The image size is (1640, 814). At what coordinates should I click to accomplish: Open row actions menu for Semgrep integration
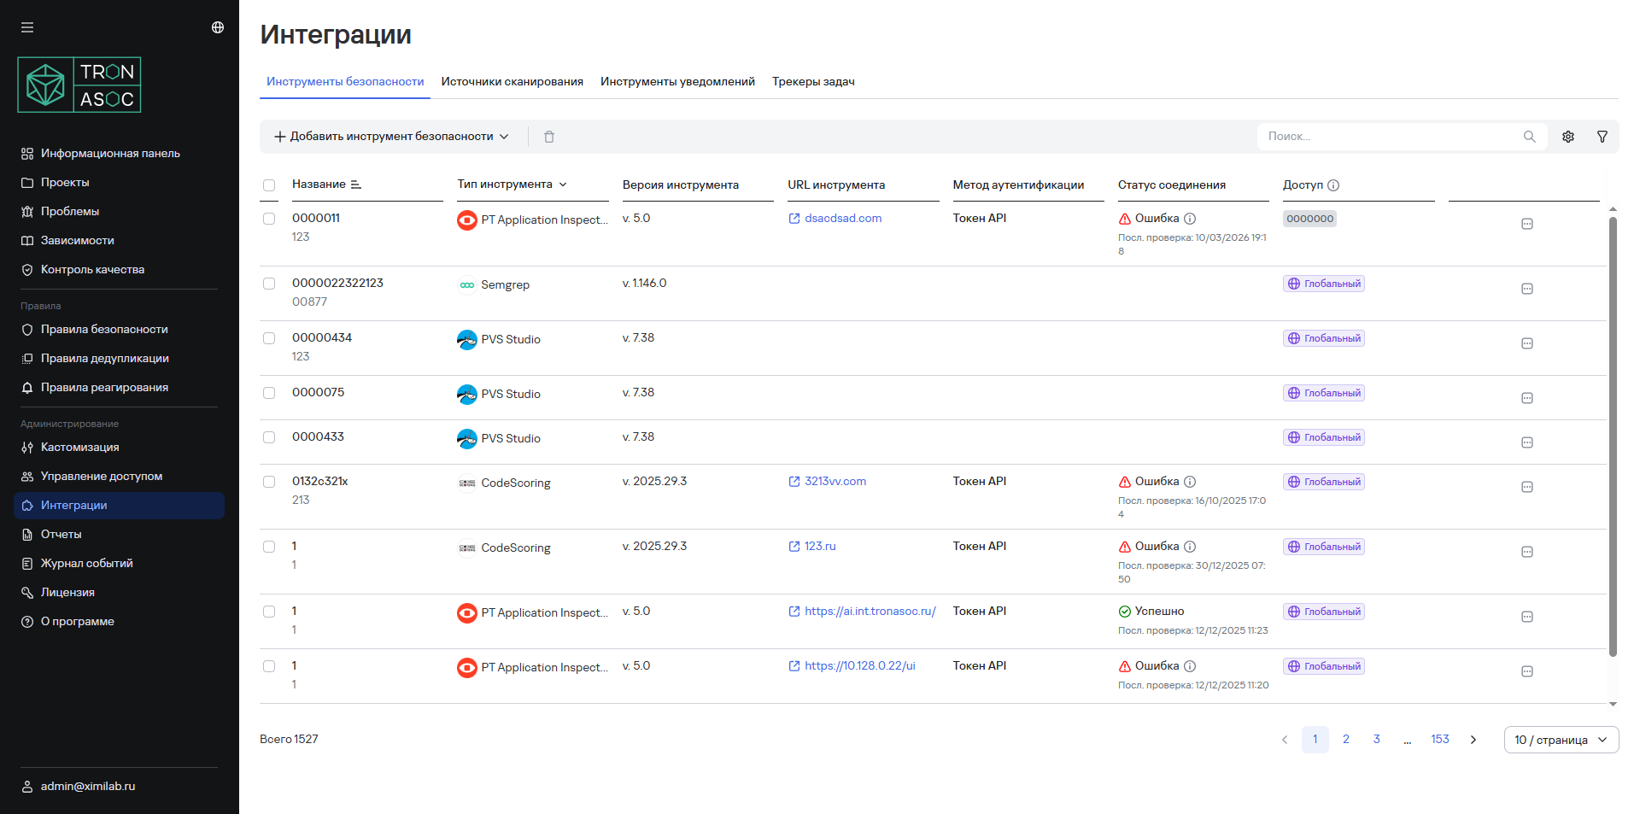pos(1527,289)
